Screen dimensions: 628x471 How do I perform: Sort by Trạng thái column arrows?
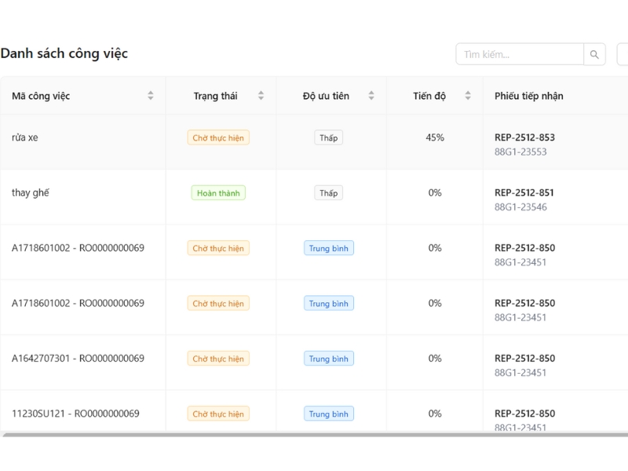click(261, 96)
